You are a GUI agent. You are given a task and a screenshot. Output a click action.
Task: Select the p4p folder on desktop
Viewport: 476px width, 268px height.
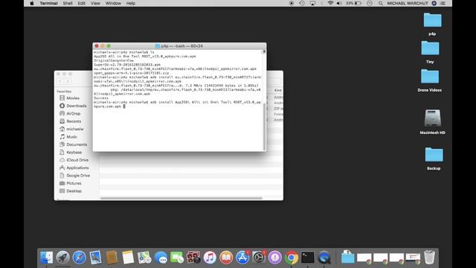[x=432, y=20]
